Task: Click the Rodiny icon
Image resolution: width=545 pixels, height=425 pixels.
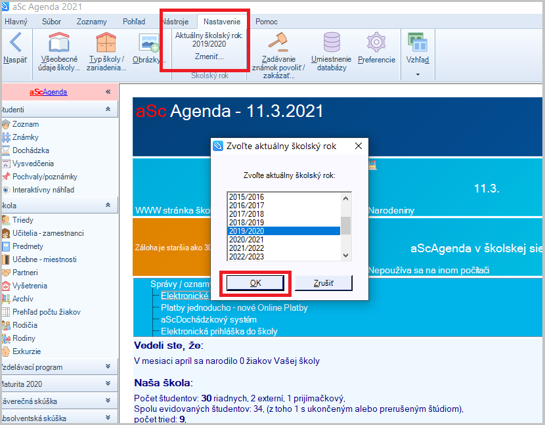Action: (6, 338)
